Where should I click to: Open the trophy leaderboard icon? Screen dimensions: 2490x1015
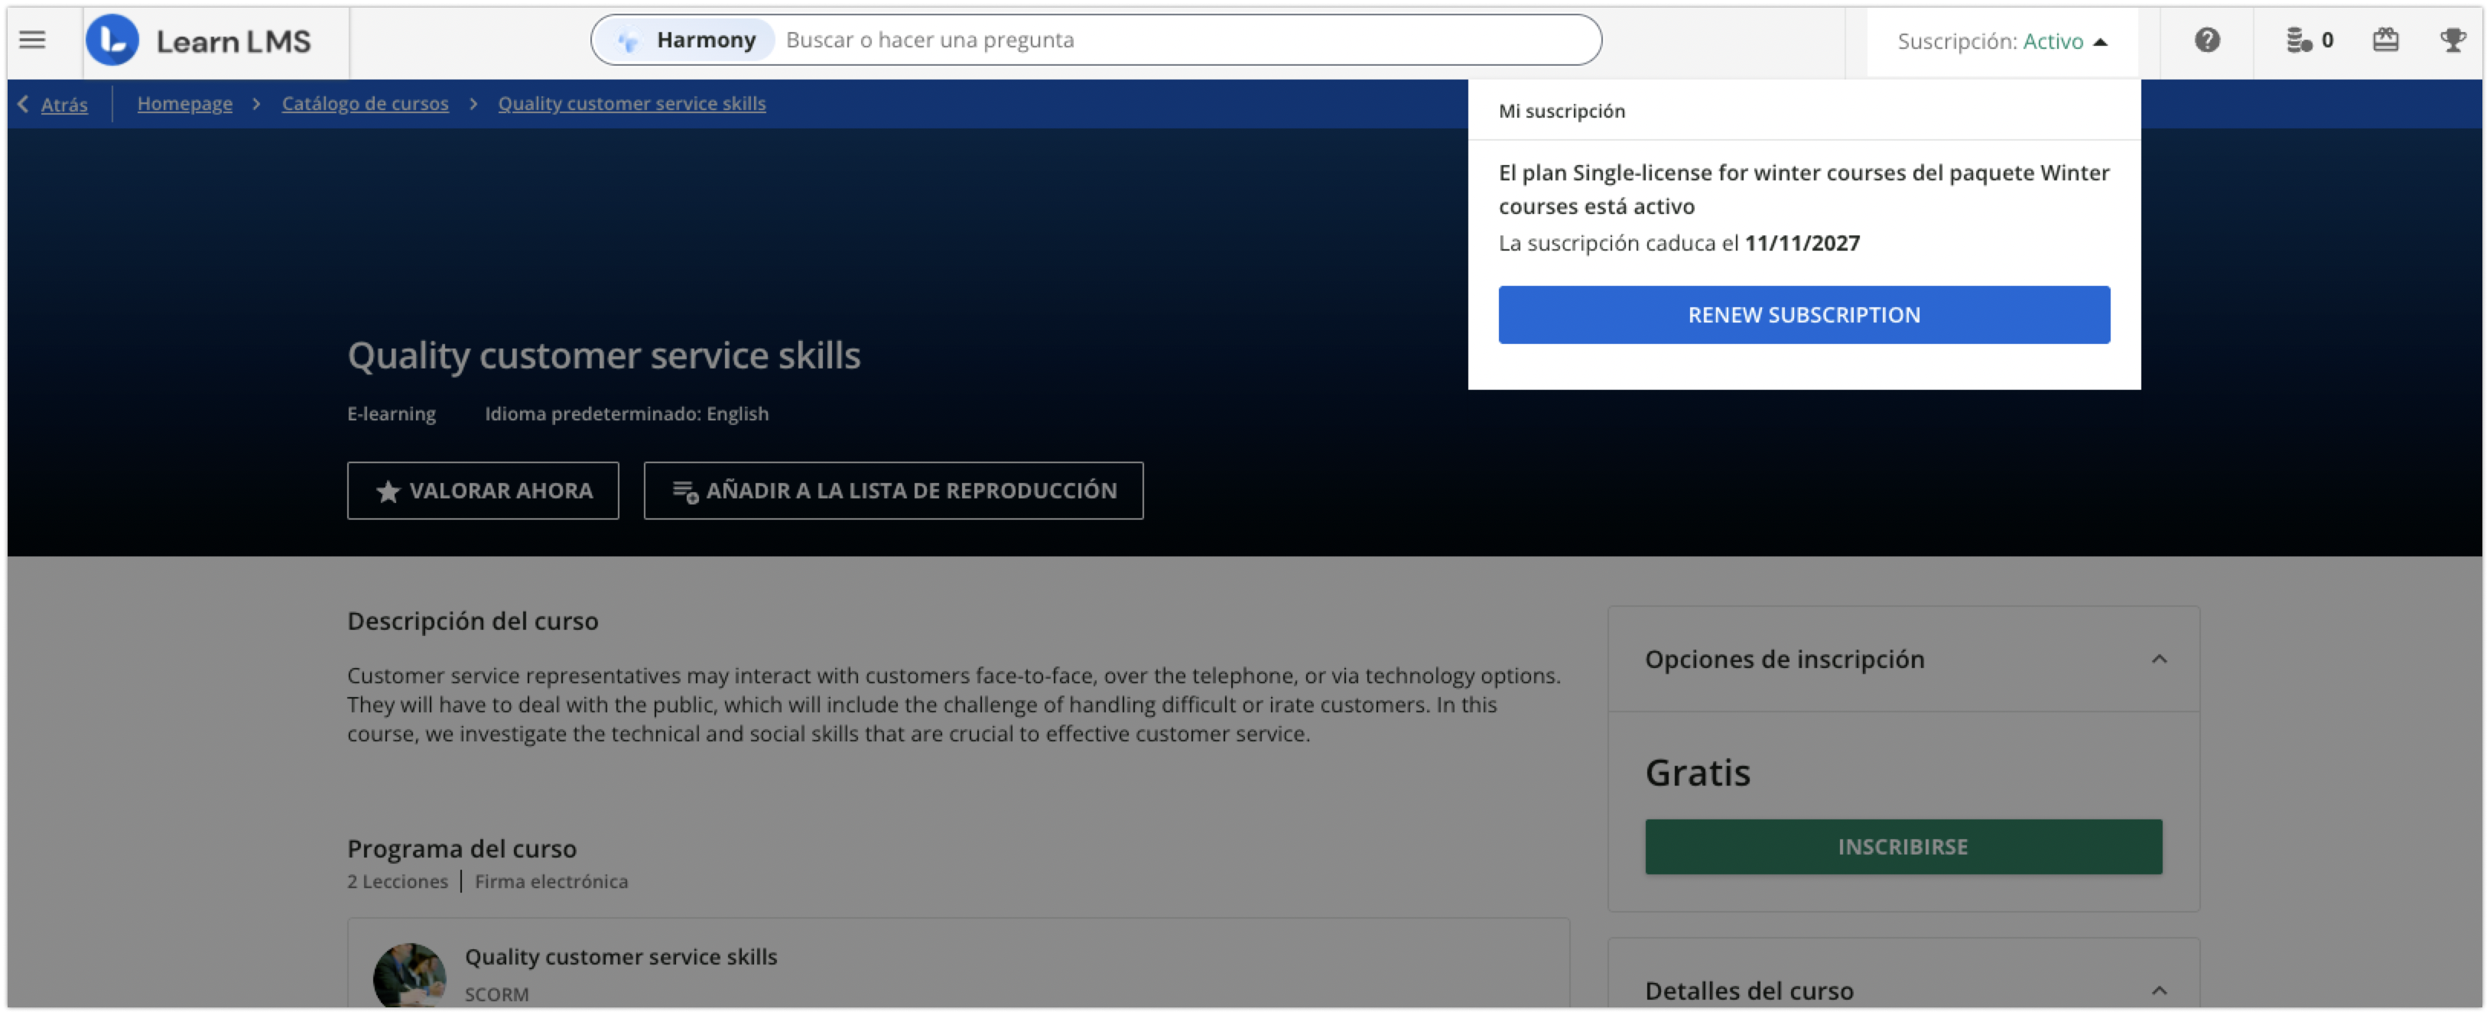[x=2453, y=40]
